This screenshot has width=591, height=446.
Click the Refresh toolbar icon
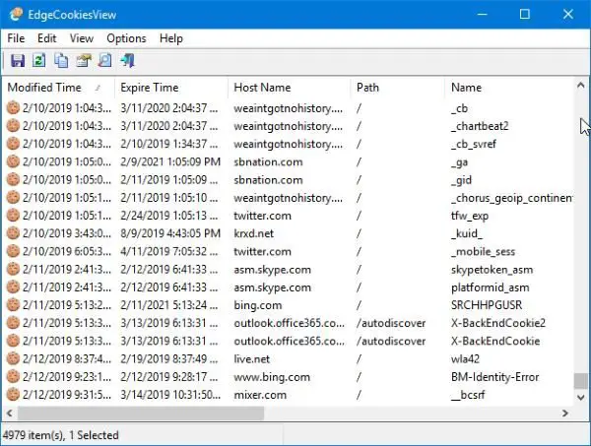pos(38,60)
